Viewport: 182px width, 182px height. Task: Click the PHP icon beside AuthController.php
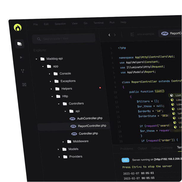(72, 119)
